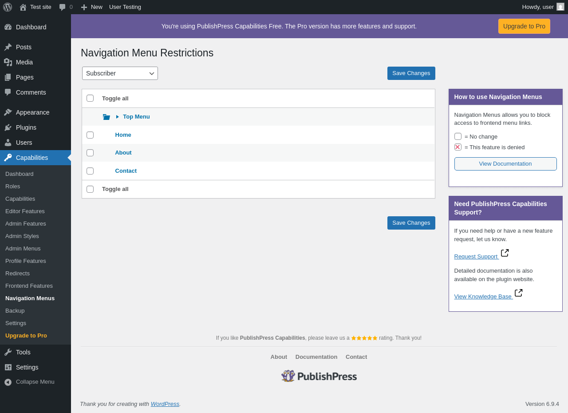
Task: Click the Settings sliders icon in sidebar
Action: pos(8,367)
